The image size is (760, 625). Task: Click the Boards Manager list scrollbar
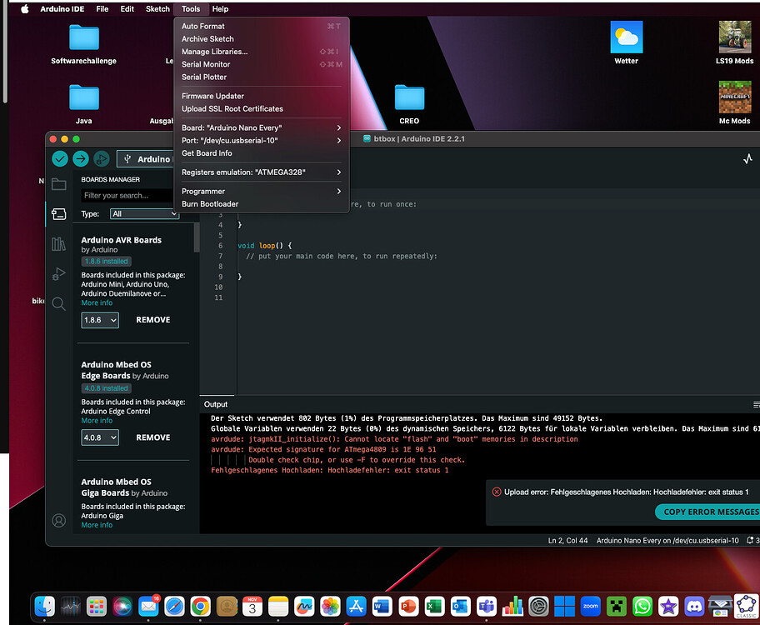coord(197,237)
